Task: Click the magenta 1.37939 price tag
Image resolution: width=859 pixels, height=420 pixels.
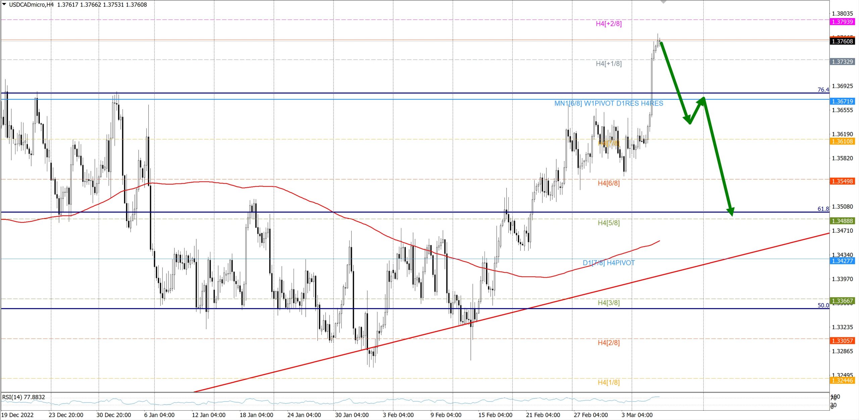Action: point(842,22)
